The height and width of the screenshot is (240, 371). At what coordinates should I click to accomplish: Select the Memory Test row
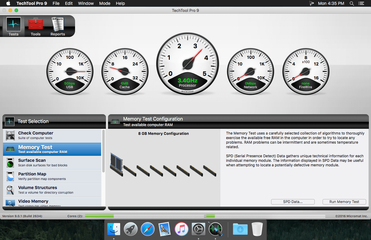pyautogui.click(x=52, y=149)
